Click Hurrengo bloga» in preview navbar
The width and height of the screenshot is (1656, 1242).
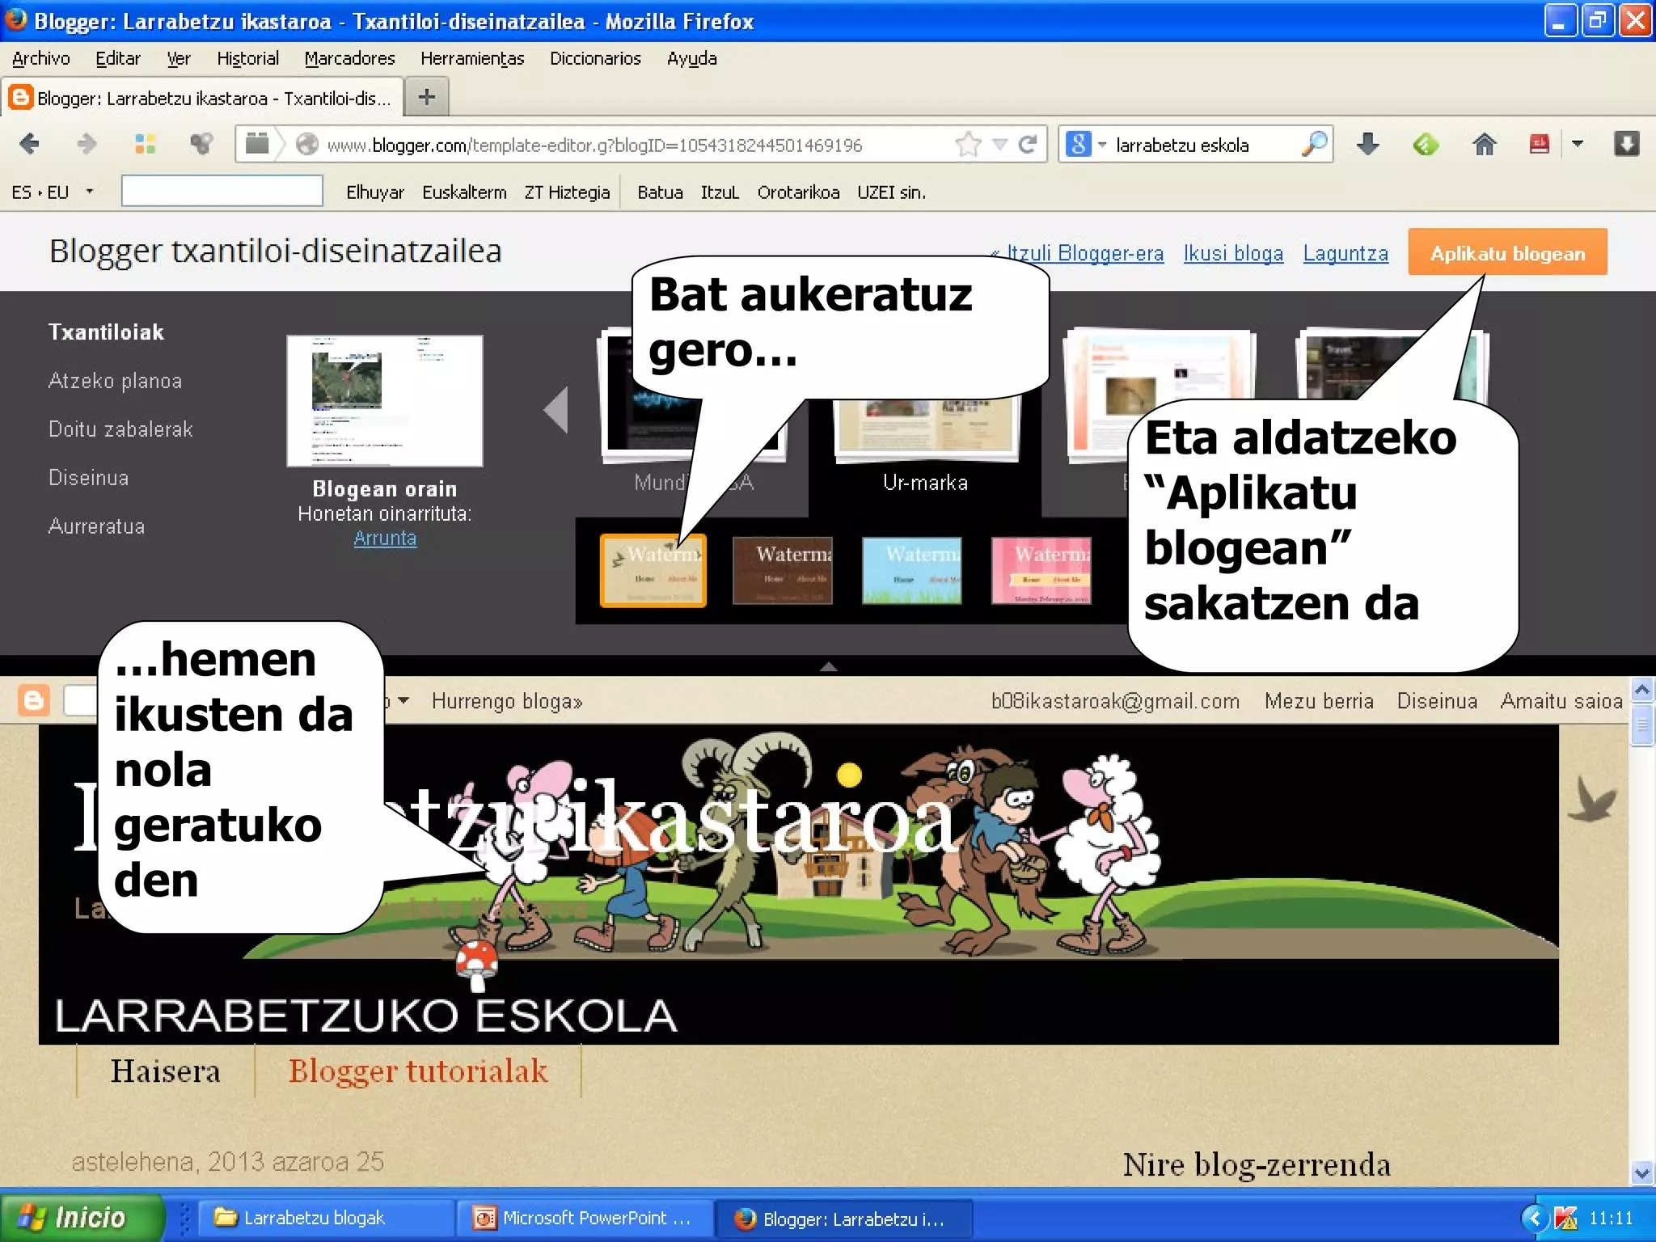pyautogui.click(x=507, y=701)
